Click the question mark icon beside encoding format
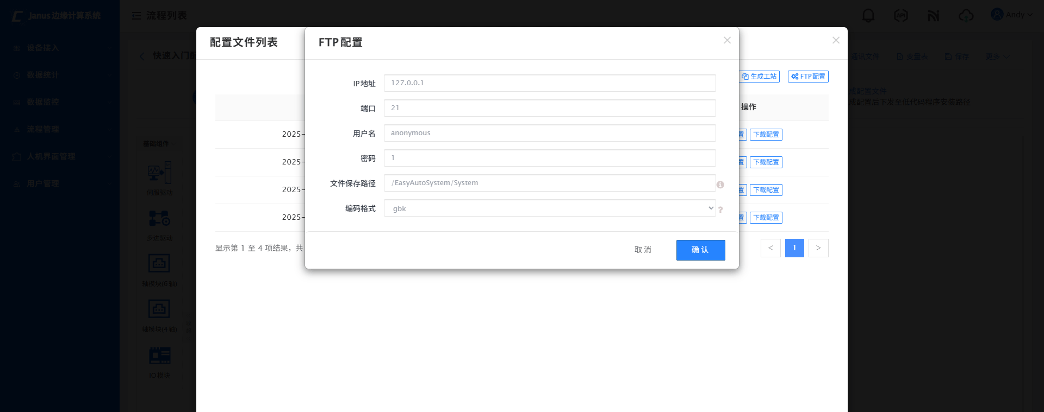 coord(720,210)
